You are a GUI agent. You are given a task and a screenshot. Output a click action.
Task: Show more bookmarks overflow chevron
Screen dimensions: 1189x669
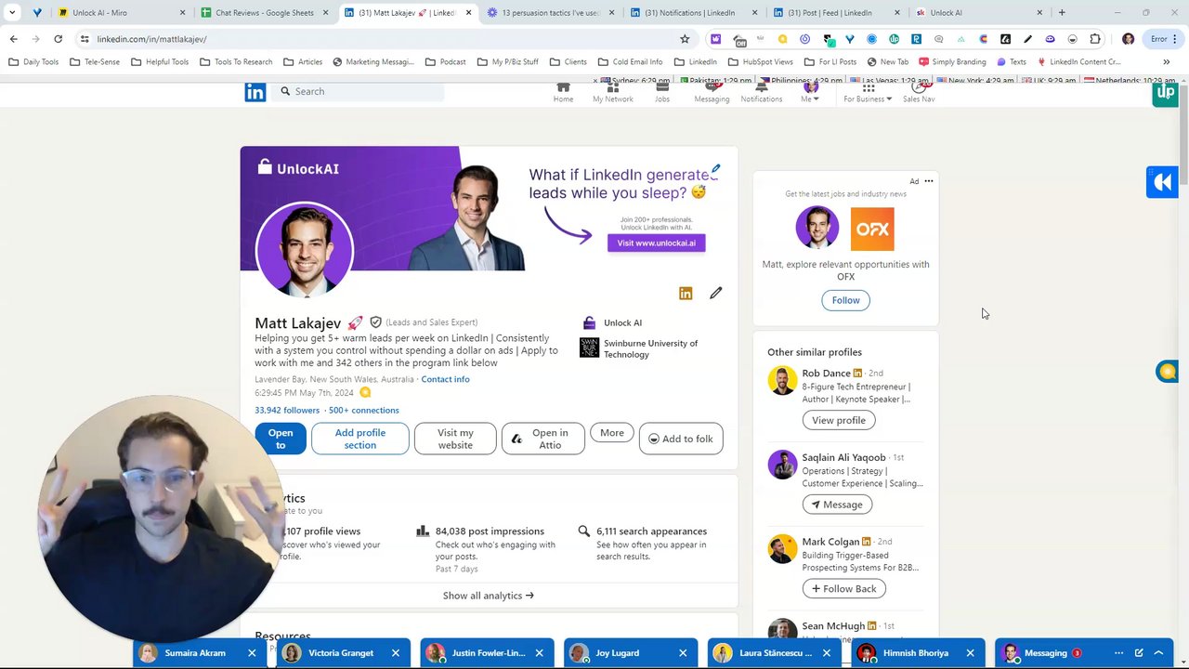[x=1166, y=62]
